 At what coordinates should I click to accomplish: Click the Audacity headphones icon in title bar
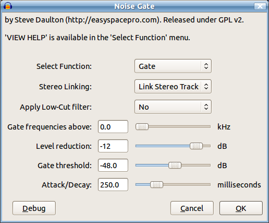tap(8, 6)
